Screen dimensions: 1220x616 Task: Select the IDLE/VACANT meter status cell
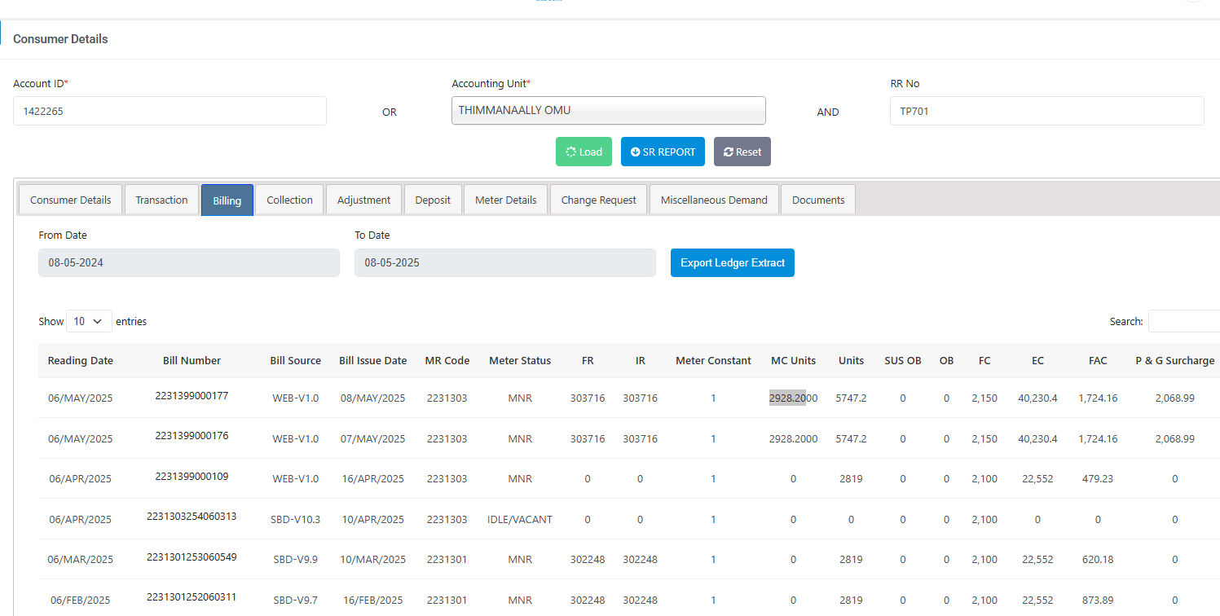[x=520, y=519]
